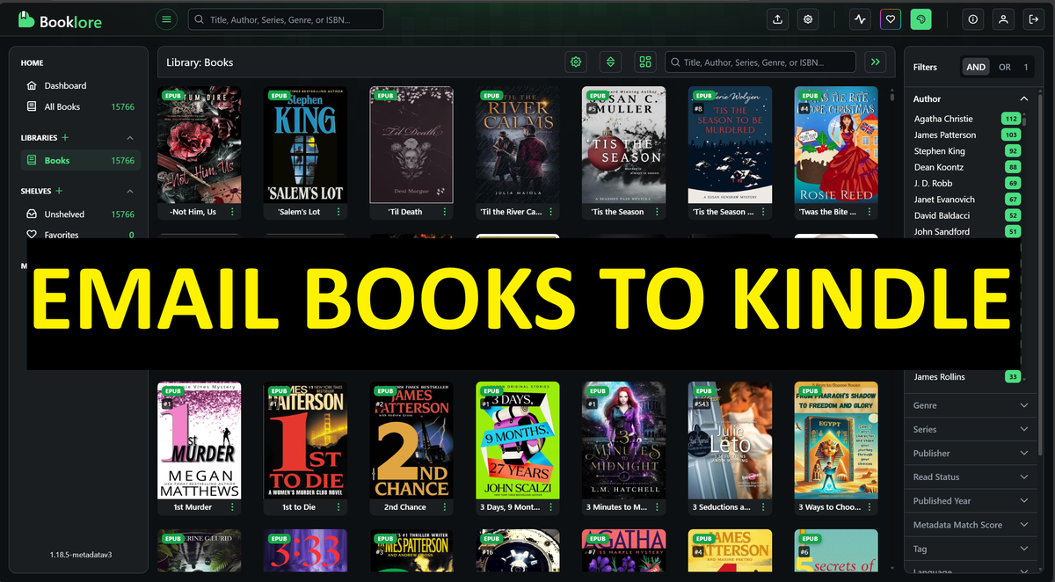
Task: Expand the Genre filter section
Action: [x=971, y=405]
